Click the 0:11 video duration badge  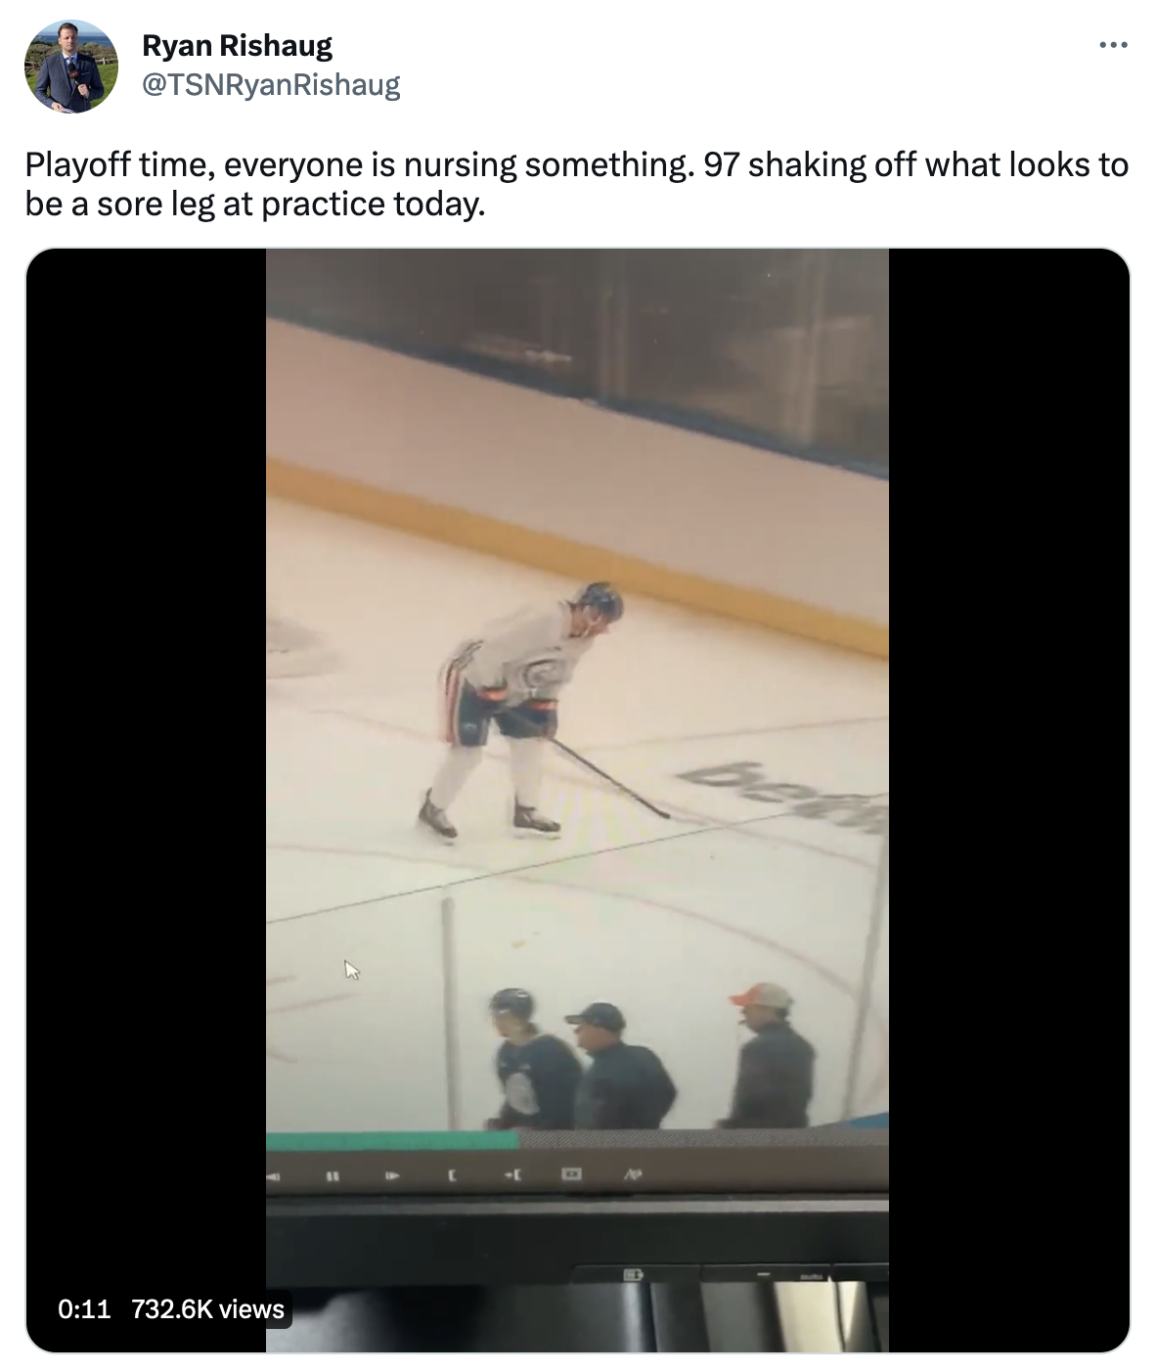pos(84,1308)
